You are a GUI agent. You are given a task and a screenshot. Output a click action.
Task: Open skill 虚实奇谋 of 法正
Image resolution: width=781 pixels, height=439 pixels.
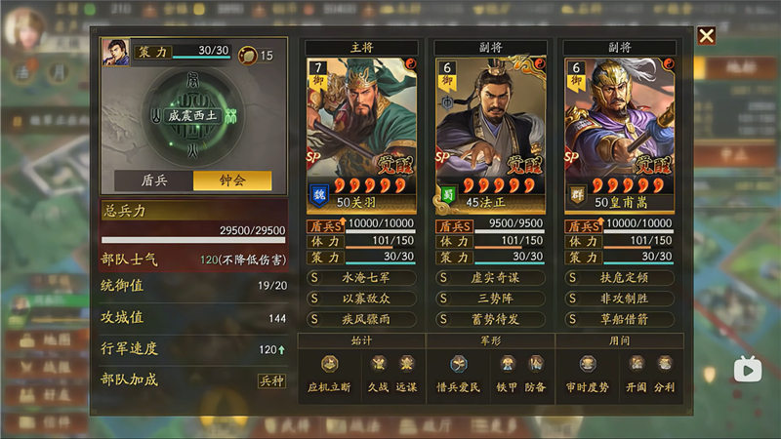coord(490,278)
